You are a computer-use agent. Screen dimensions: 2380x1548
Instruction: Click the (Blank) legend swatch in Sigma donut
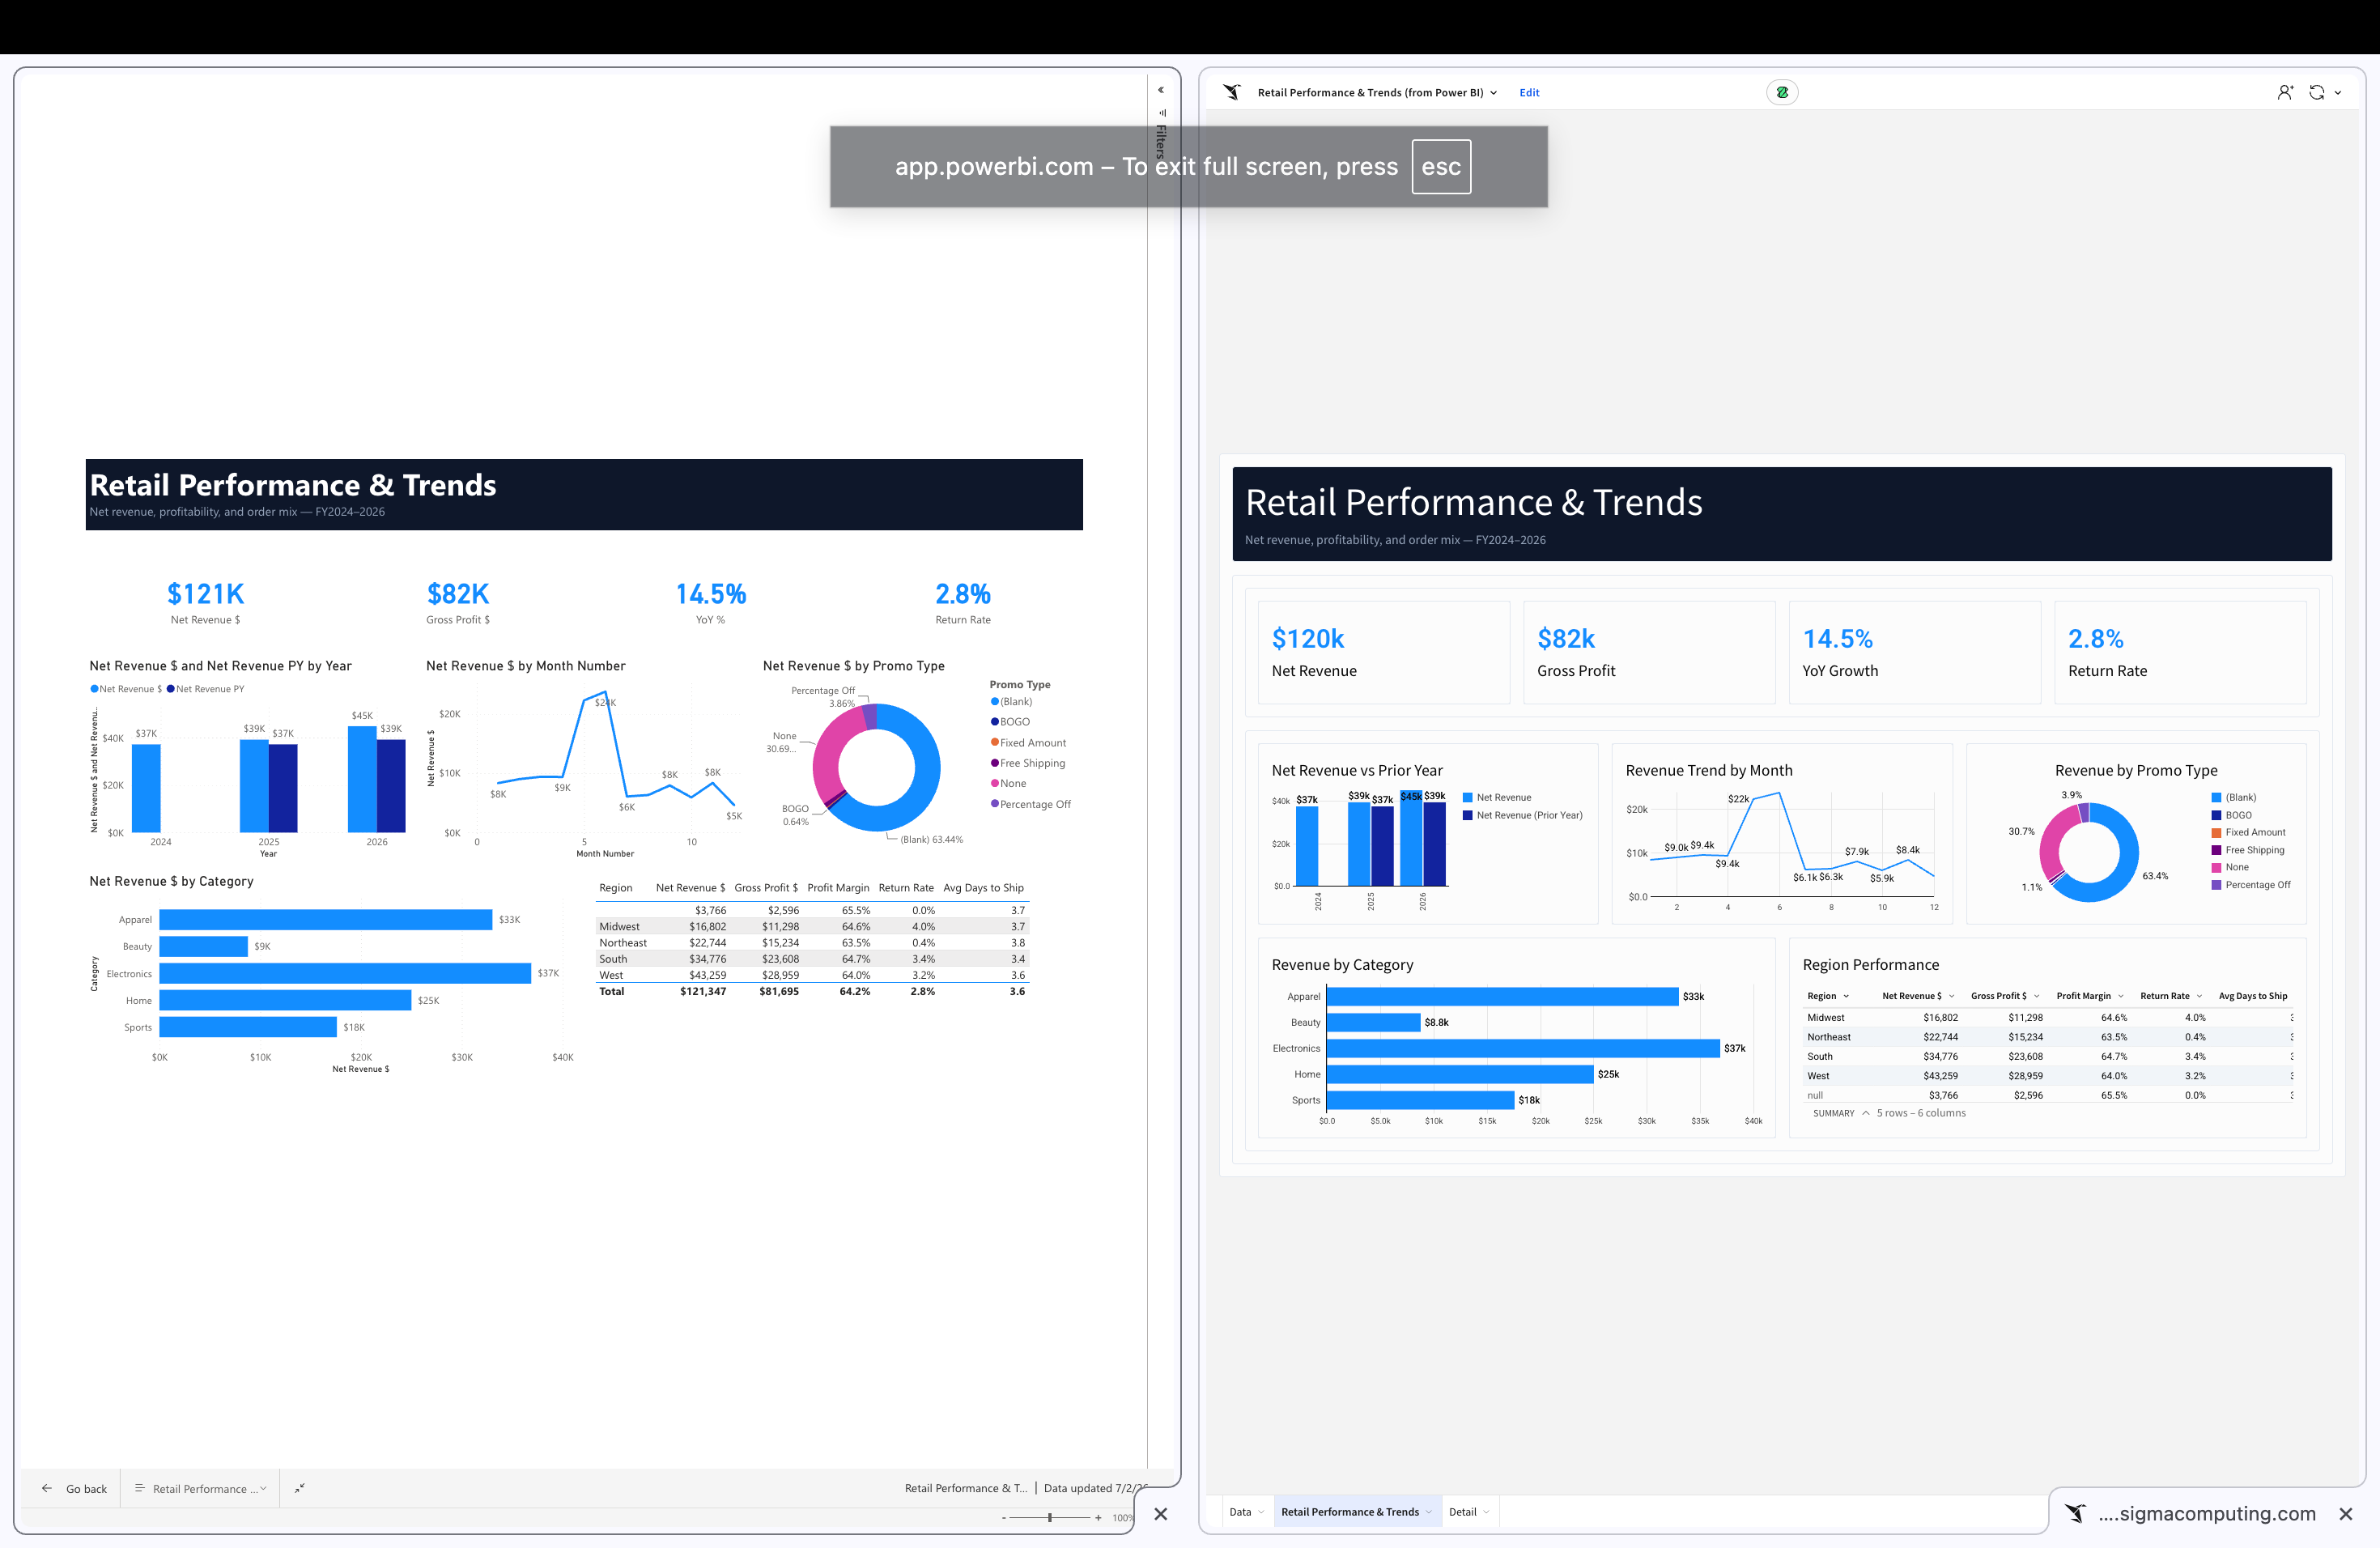(2216, 798)
